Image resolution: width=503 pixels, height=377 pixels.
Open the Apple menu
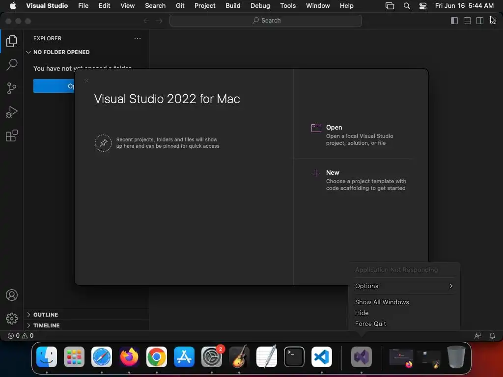(x=13, y=5)
